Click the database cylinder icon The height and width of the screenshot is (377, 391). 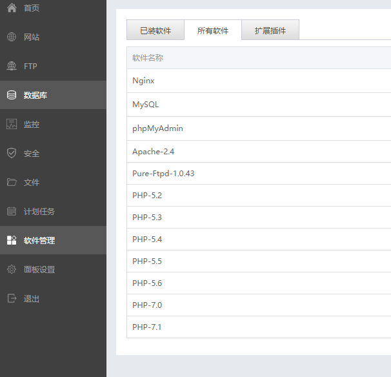(12, 95)
